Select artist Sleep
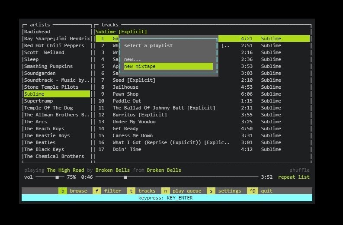Screen dimensions: 343x225 coord(57,59)
